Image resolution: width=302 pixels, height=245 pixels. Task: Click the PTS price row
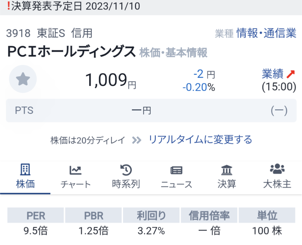point(151,111)
